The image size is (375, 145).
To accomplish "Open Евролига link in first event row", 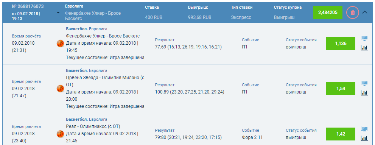I will pos(98,29).
